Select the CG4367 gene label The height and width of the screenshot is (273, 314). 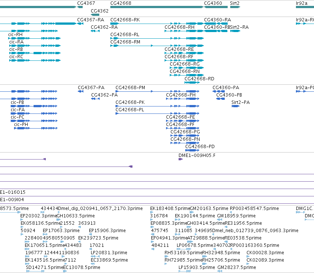(86, 3)
